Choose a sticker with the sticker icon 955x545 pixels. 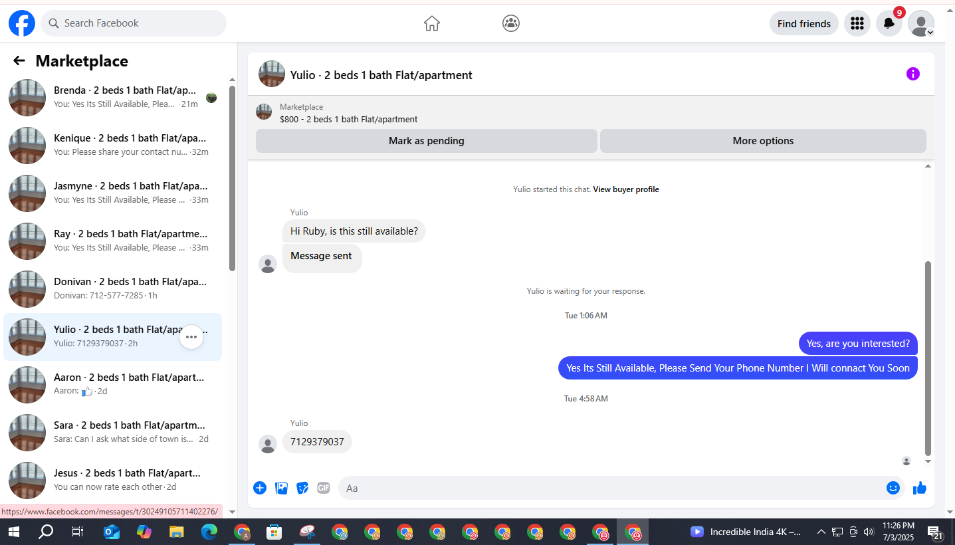coord(302,488)
